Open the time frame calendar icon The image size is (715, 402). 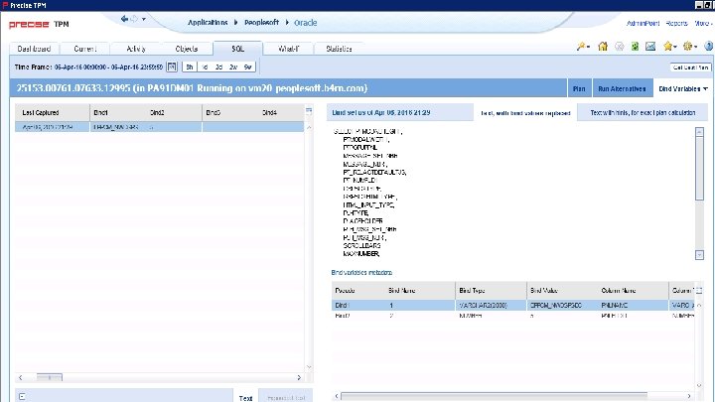172,67
